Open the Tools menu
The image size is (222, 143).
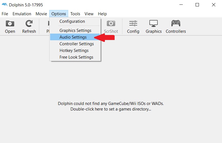point(75,14)
